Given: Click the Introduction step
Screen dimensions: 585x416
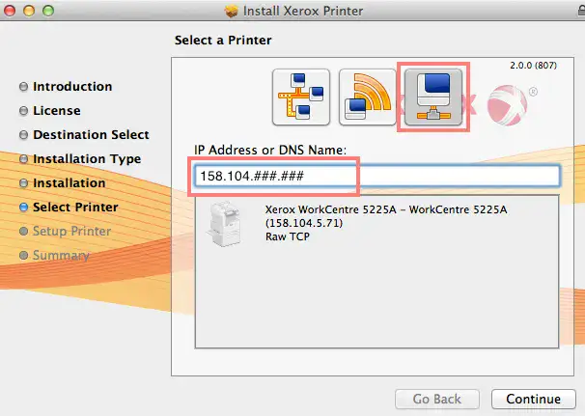Looking at the screenshot, I should point(66,87).
